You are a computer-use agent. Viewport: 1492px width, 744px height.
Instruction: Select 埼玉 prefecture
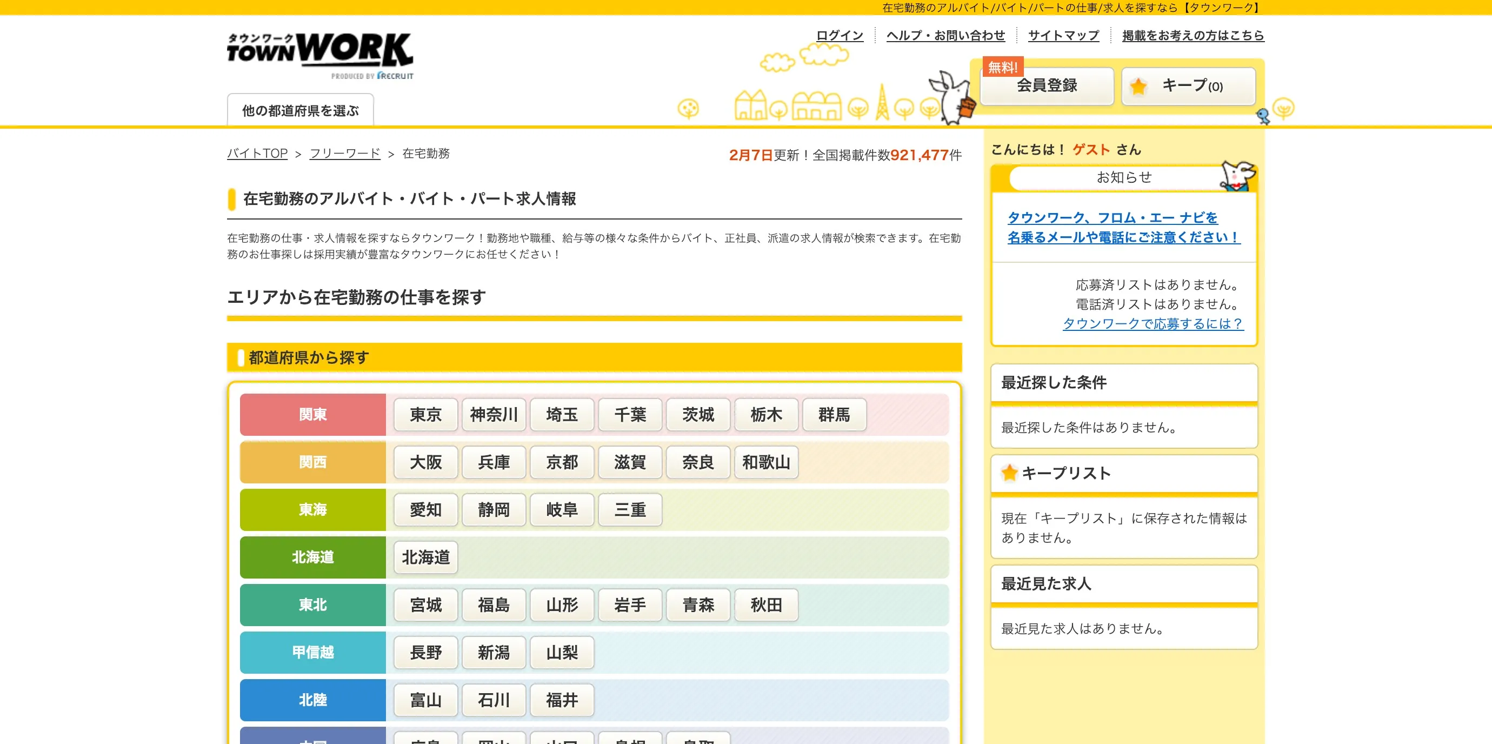pos(562,414)
